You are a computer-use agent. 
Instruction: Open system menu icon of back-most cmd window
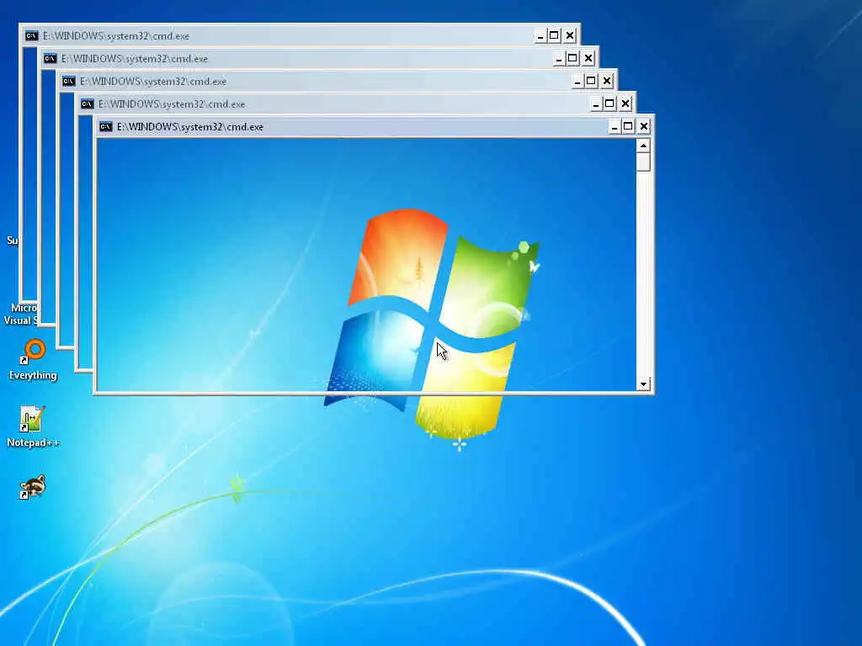[x=32, y=36]
